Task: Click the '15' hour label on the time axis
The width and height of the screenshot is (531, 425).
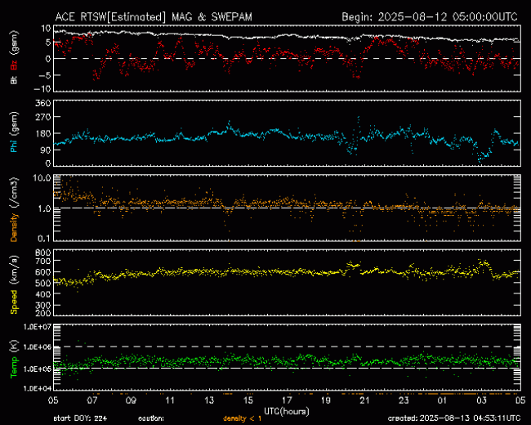Action: 248,400
